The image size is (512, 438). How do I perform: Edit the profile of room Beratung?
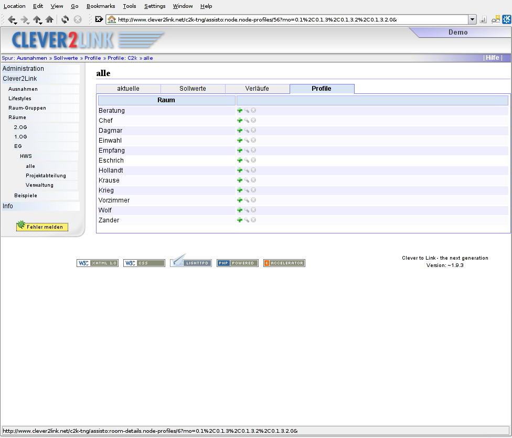(x=247, y=110)
